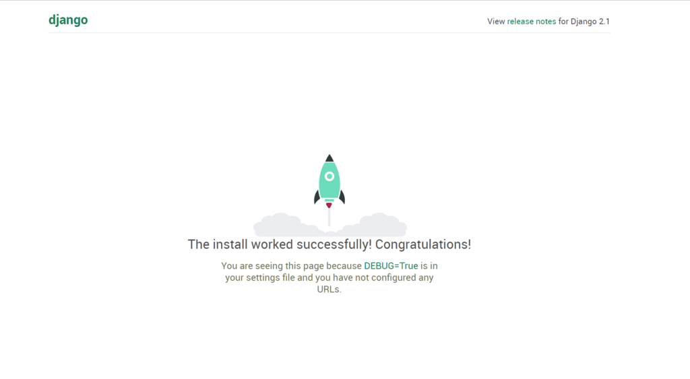The image size is (690, 379).
Task: Open the release notes link
Action: (x=532, y=22)
